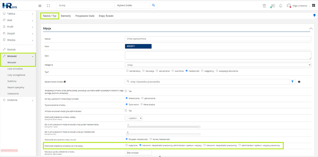Open Listy szczegółowe in sidebar
The height and width of the screenshot is (157, 318).
point(16,75)
